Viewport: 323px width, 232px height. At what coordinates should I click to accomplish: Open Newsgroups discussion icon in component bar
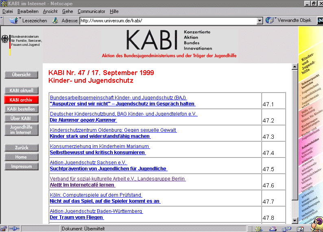pyautogui.click(x=286, y=229)
